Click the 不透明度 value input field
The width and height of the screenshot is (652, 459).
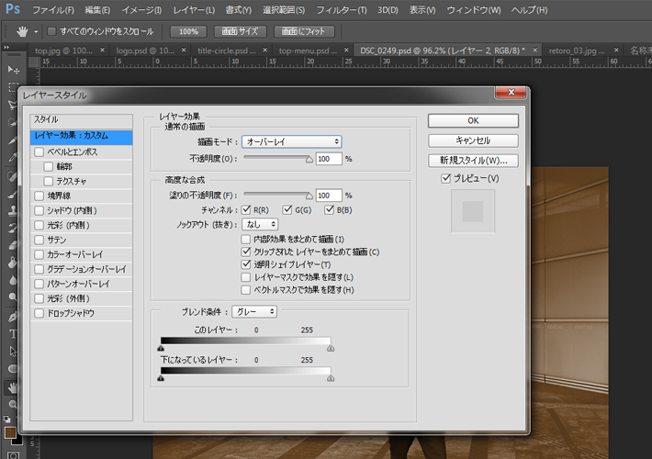pos(329,159)
